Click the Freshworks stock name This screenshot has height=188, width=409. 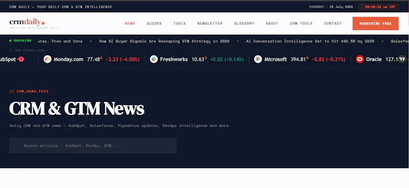click(174, 59)
